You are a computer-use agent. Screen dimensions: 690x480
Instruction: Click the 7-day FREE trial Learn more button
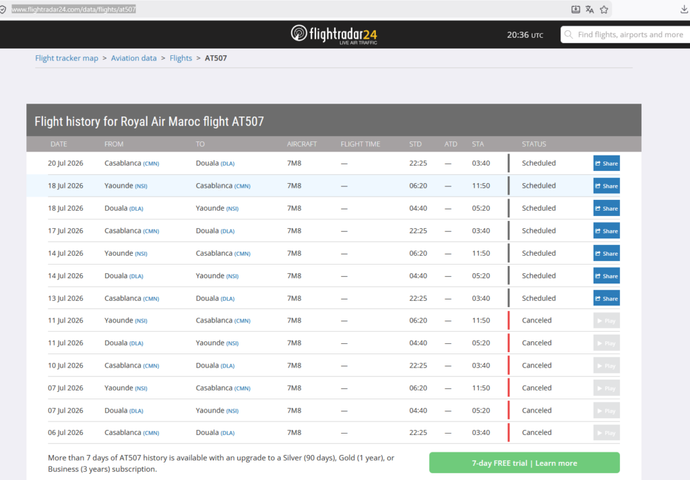click(x=524, y=463)
